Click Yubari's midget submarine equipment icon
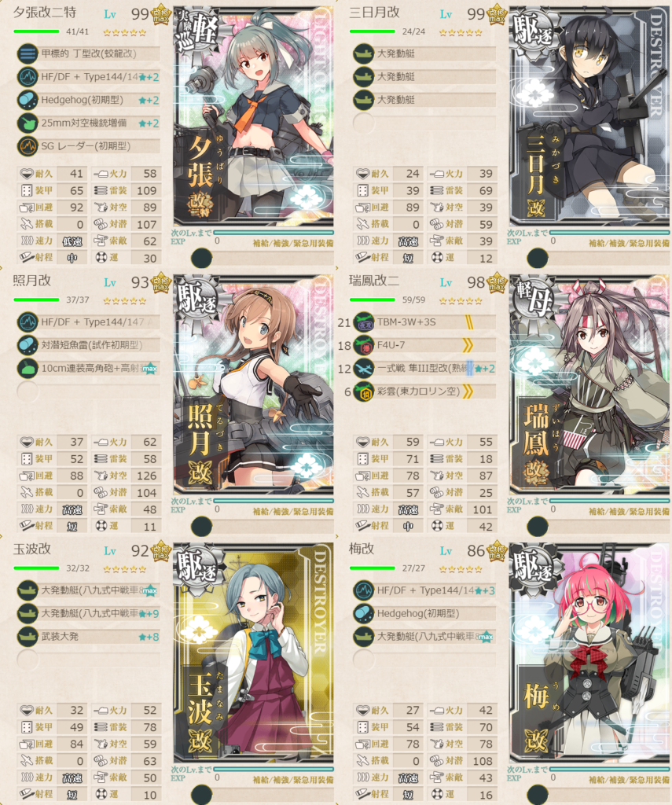Screen dimensions: 672x805 pyautogui.click(x=28, y=53)
